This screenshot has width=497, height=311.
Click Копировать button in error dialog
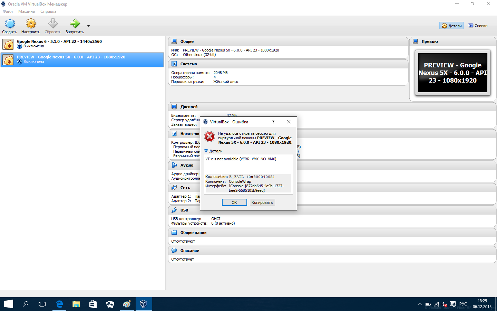262,202
